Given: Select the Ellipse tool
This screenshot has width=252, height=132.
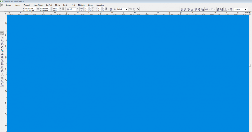Looking at the screenshot, I should tap(2, 57).
